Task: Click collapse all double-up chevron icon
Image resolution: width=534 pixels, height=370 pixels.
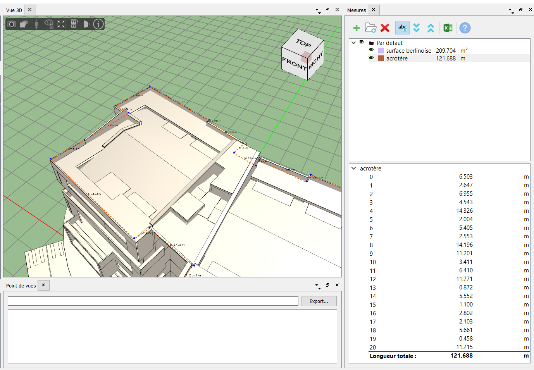Action: tap(431, 28)
